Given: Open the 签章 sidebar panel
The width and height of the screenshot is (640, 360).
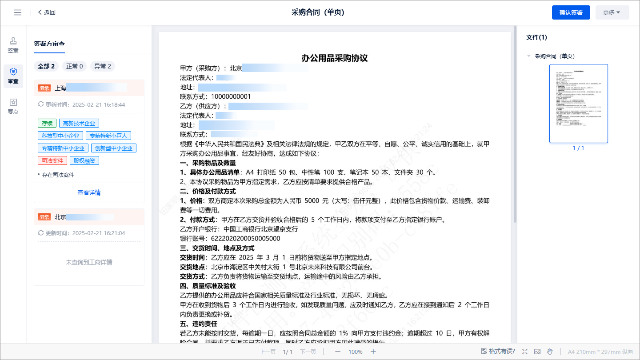Looking at the screenshot, I should click(13, 45).
